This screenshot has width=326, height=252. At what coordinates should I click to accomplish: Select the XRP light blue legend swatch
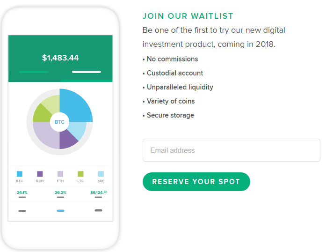tap(101, 174)
